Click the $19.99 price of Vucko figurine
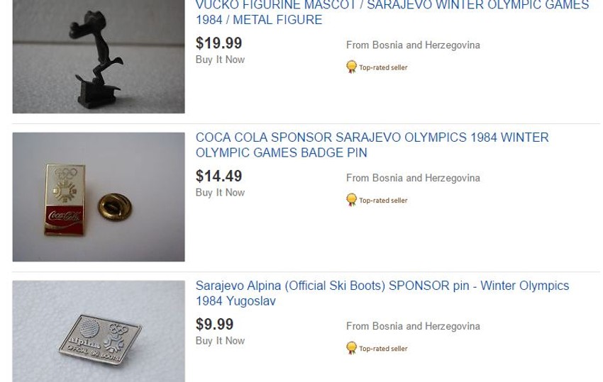Screen dimensions: 603x382 (218, 43)
